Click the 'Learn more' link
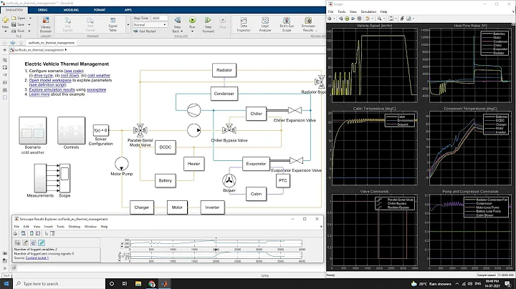 (39, 94)
